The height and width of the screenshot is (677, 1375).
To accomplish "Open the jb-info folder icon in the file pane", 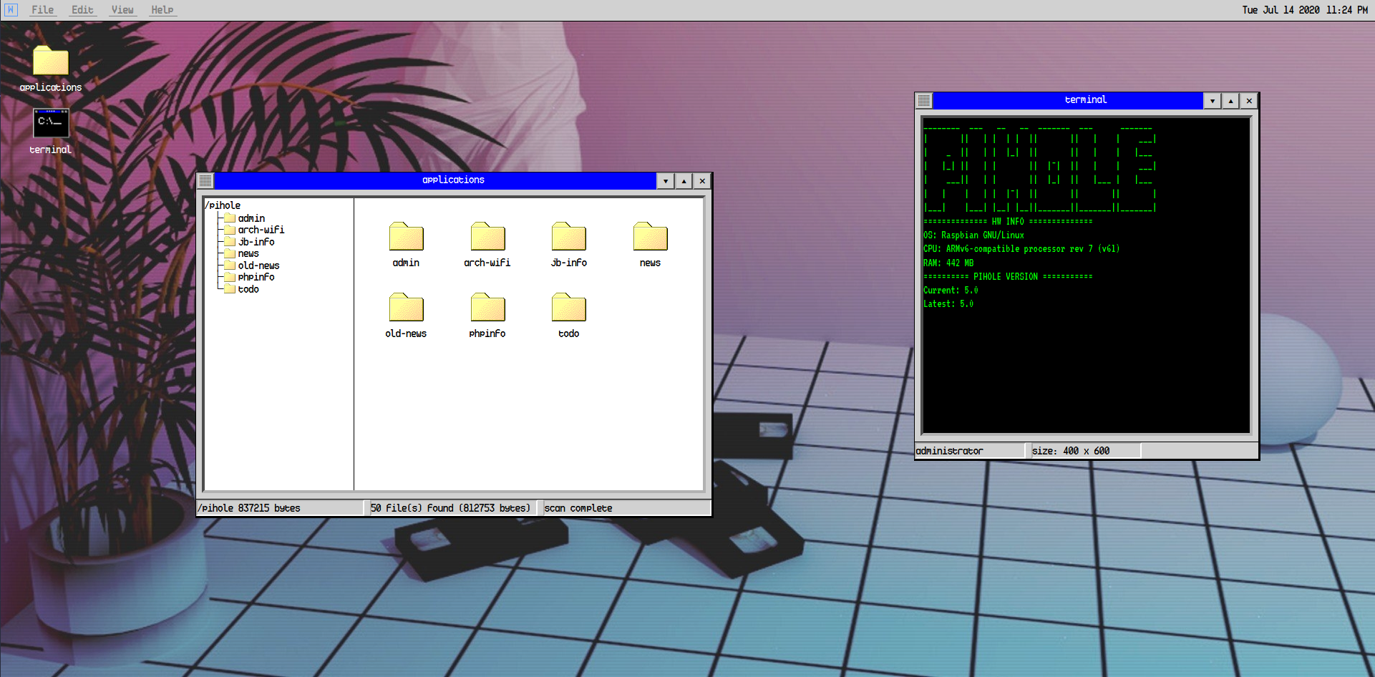I will click(x=569, y=236).
